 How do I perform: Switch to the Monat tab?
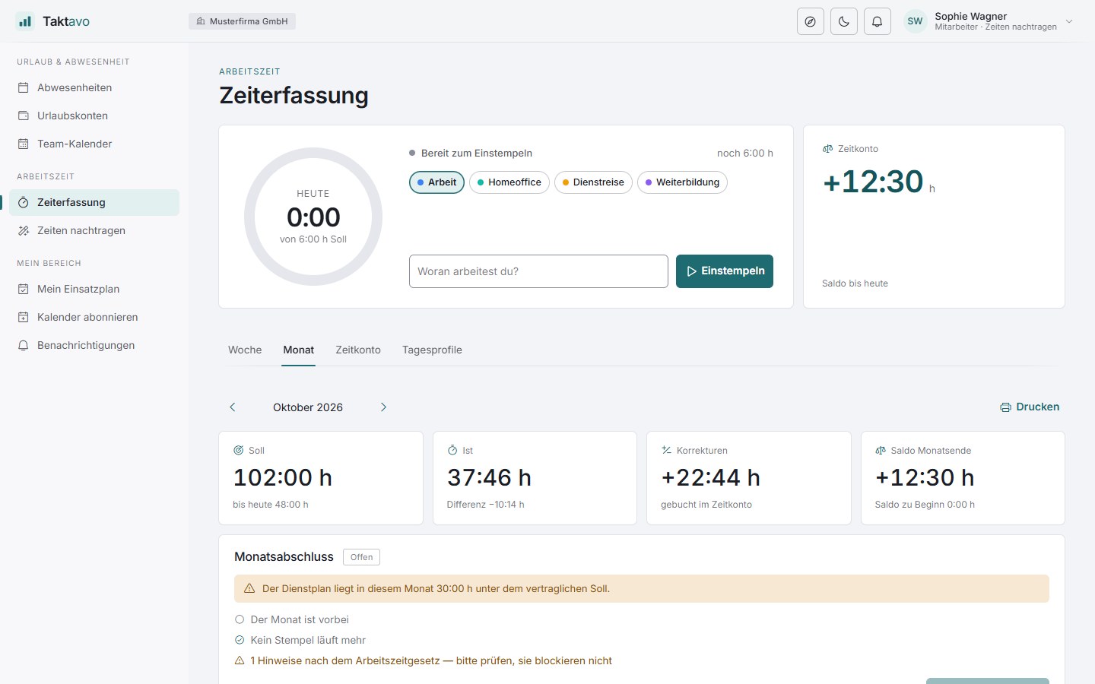point(299,350)
